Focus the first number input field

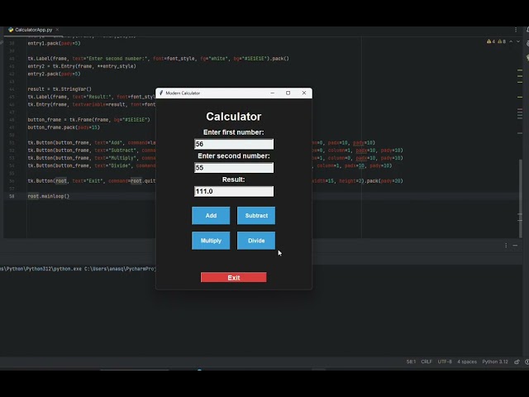(234, 144)
